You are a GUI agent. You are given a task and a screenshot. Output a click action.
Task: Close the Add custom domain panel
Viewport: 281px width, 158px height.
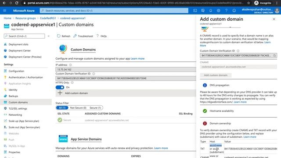(274, 19)
